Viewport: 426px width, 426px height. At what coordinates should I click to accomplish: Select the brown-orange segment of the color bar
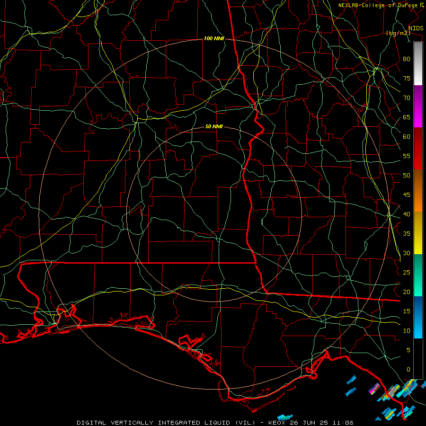(418, 190)
